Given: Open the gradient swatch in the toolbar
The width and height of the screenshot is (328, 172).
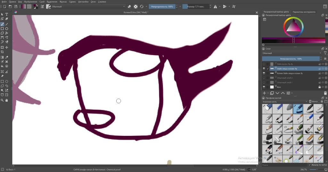Looking at the screenshot, I should click(x=24, y=7).
